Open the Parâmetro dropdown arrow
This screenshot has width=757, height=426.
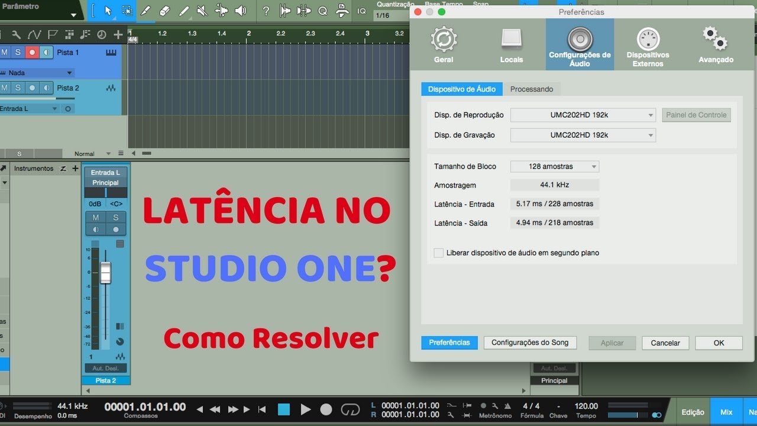click(x=73, y=15)
